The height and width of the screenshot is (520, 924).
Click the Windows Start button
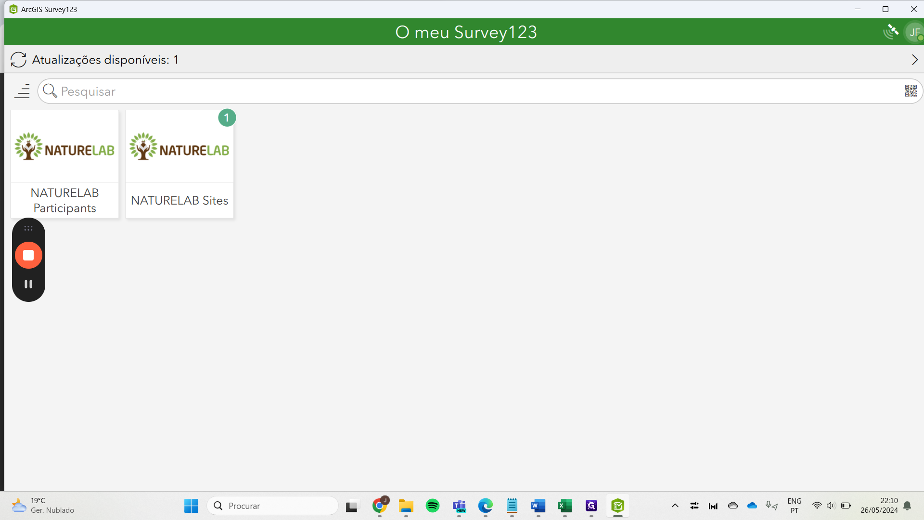(x=191, y=506)
